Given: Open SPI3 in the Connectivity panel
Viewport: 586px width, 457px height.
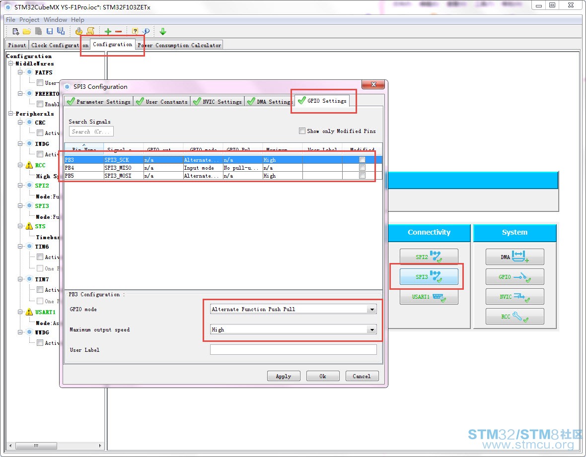Looking at the screenshot, I should [429, 277].
